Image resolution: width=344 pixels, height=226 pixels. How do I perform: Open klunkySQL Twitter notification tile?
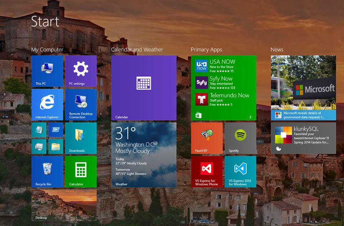pyautogui.click(x=303, y=138)
